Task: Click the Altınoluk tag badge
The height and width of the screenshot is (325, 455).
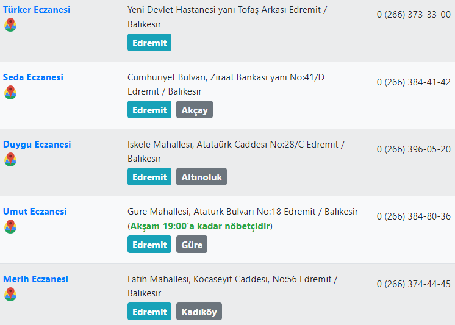Action: pyautogui.click(x=201, y=177)
